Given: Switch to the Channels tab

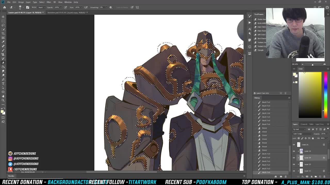Looking at the screenshot, I should (304, 124).
